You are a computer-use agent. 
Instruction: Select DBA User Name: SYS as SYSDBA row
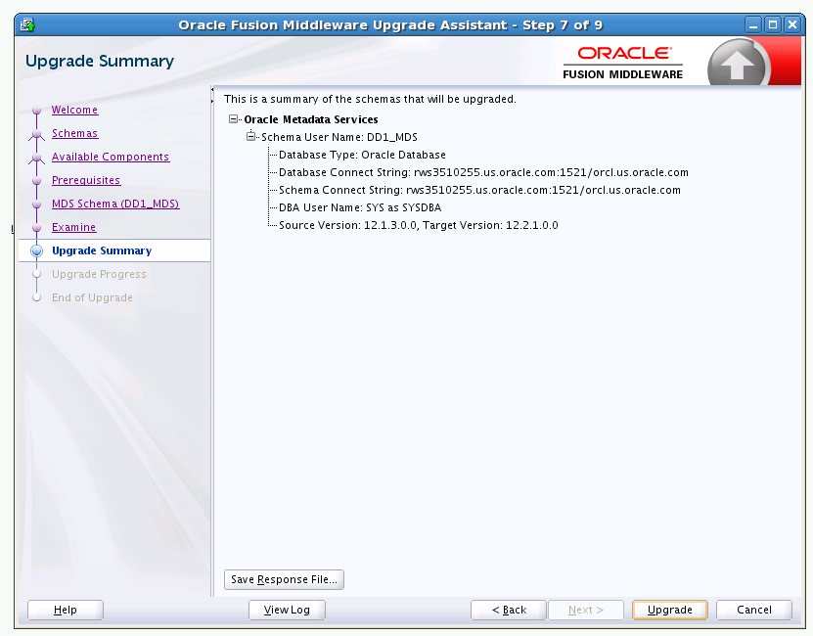click(360, 207)
